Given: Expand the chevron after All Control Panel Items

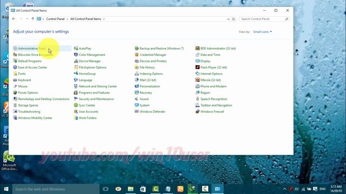Looking at the screenshot, I should click(104, 19).
